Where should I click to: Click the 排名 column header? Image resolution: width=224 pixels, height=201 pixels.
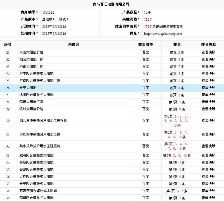click(x=177, y=45)
